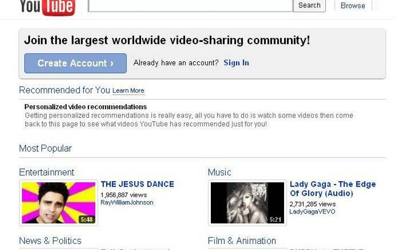This screenshot has width=396, height=250.
Task: Visit the RayWilliamJohnson channel link
Action: (127, 203)
